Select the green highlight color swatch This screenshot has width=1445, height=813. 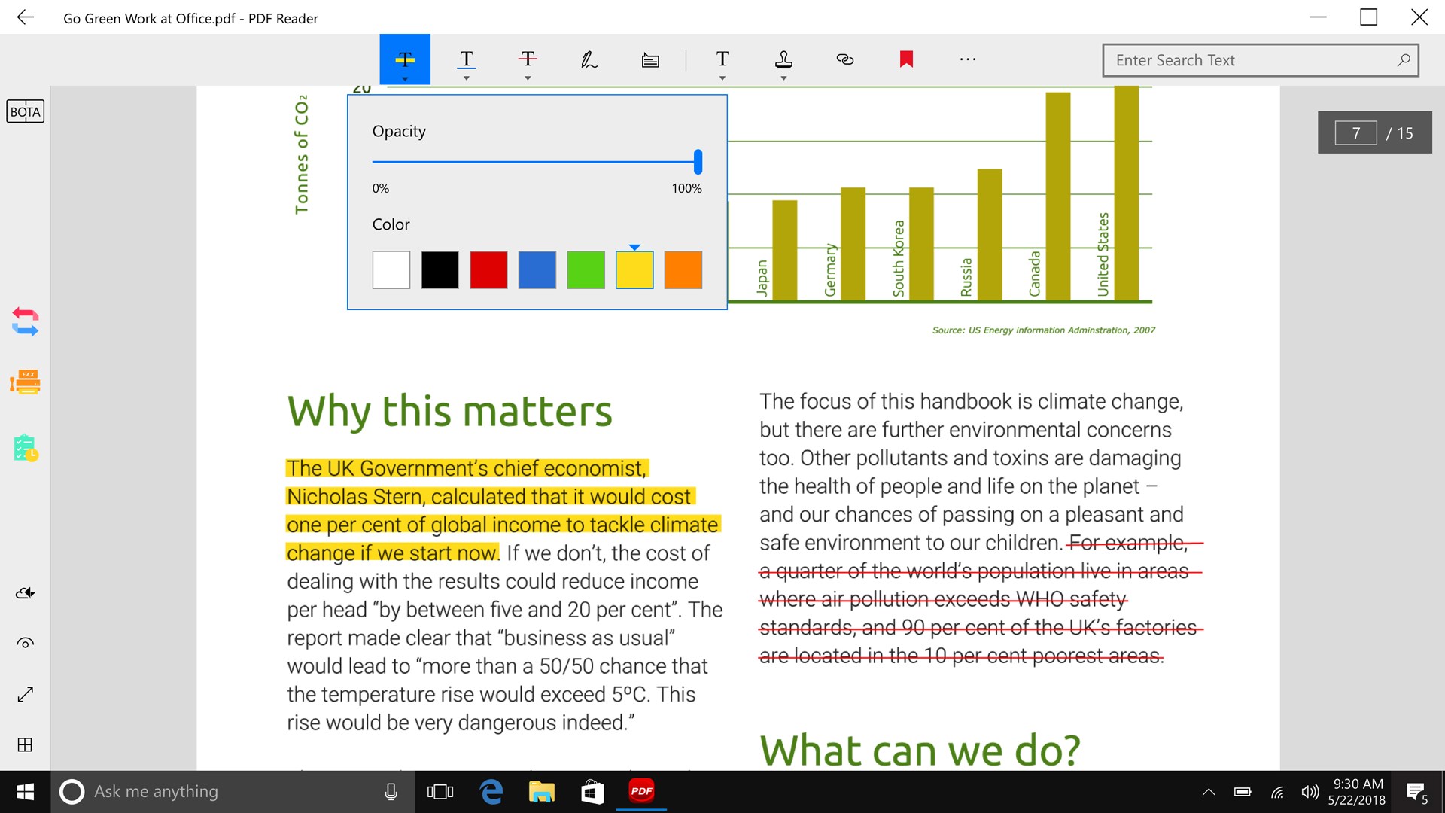tap(586, 269)
